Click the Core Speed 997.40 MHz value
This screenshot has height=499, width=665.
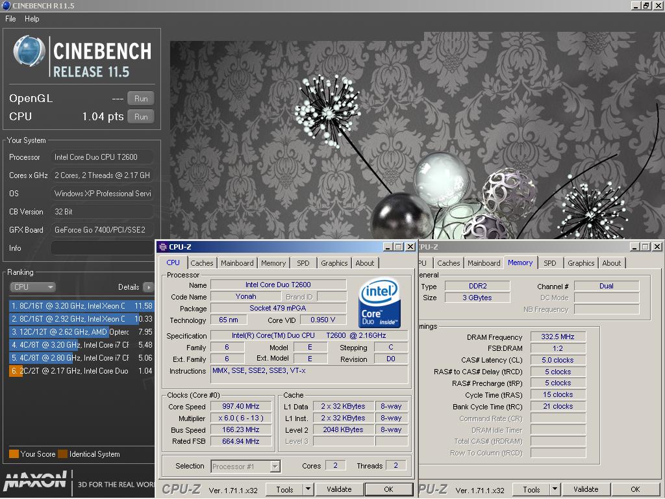[x=240, y=407]
